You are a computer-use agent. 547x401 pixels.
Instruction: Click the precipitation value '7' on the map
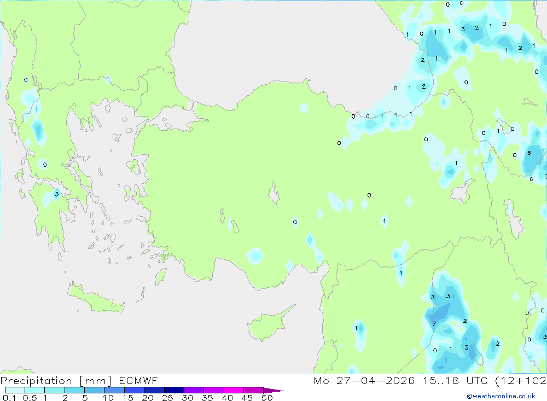(x=434, y=324)
